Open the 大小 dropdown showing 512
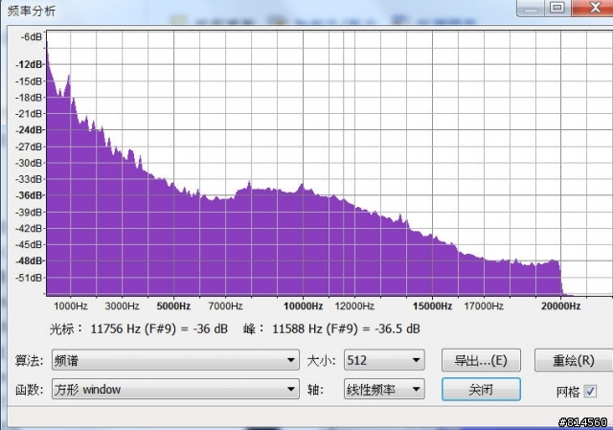 tap(384, 360)
